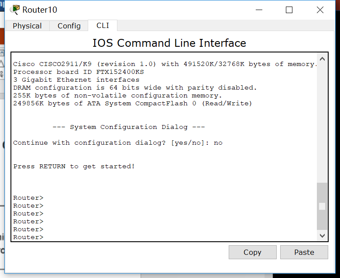340x278 pixels.
Task: Switch to the Config tab
Action: 69,26
